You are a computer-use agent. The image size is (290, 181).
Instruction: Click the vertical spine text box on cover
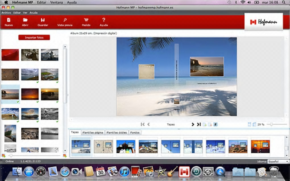click(x=177, y=65)
